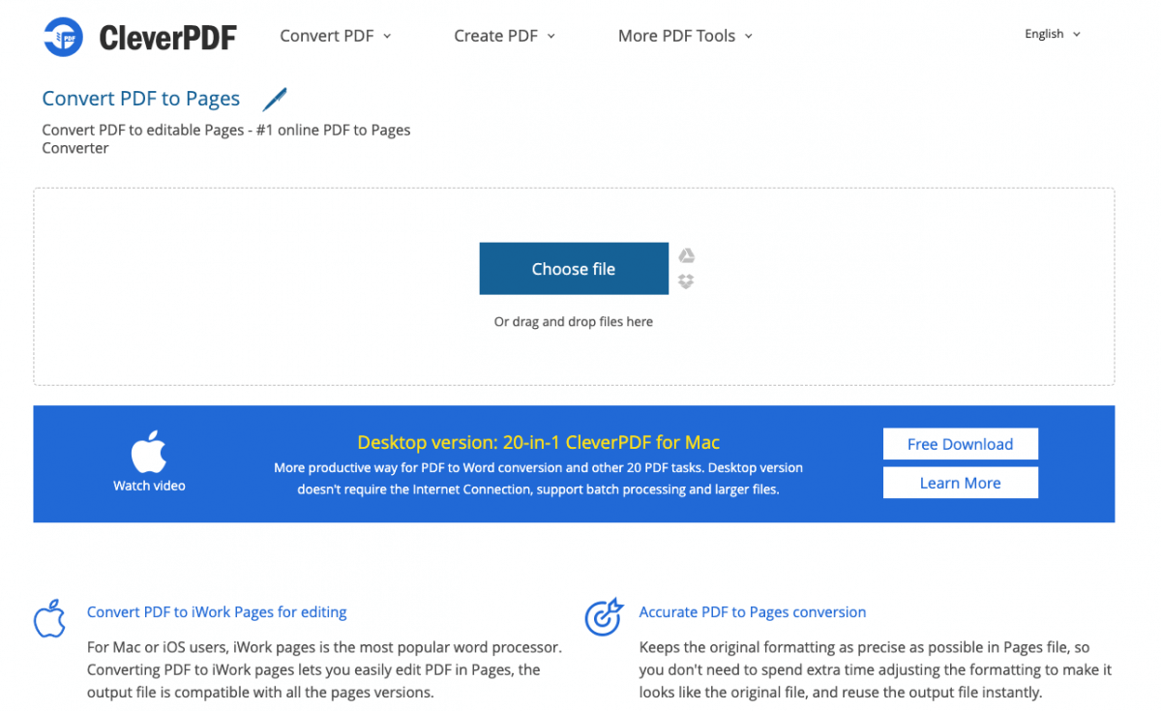The image size is (1161, 711).
Task: Click the dart icon beside Accurate conversion section
Action: pos(603,616)
